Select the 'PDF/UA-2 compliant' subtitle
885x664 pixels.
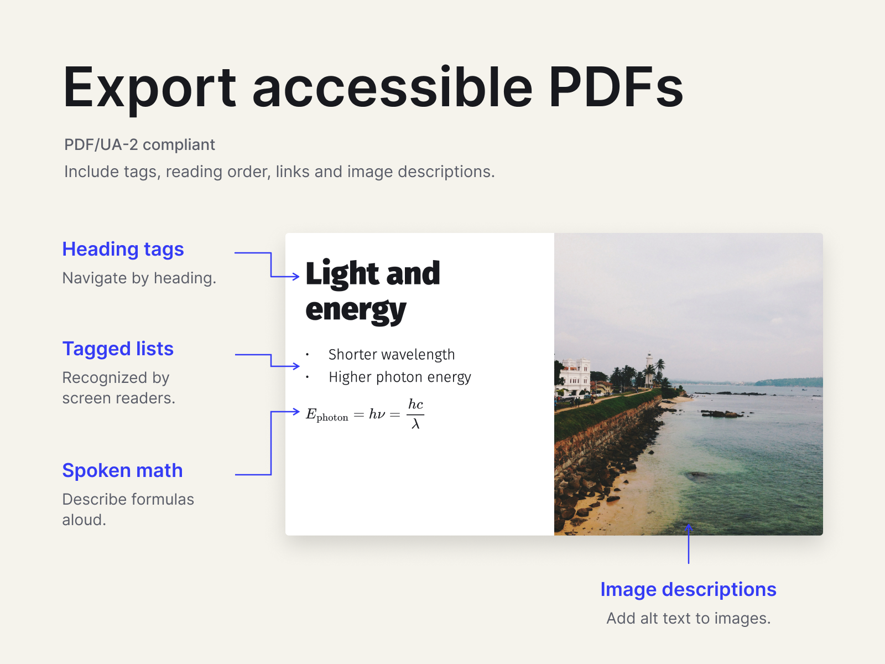click(139, 145)
